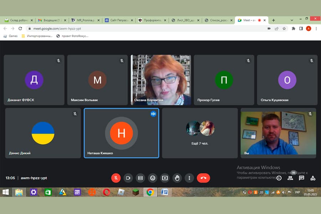The width and height of the screenshot is (321, 214).
Task: Click the present screen icon
Action: (x=165, y=178)
